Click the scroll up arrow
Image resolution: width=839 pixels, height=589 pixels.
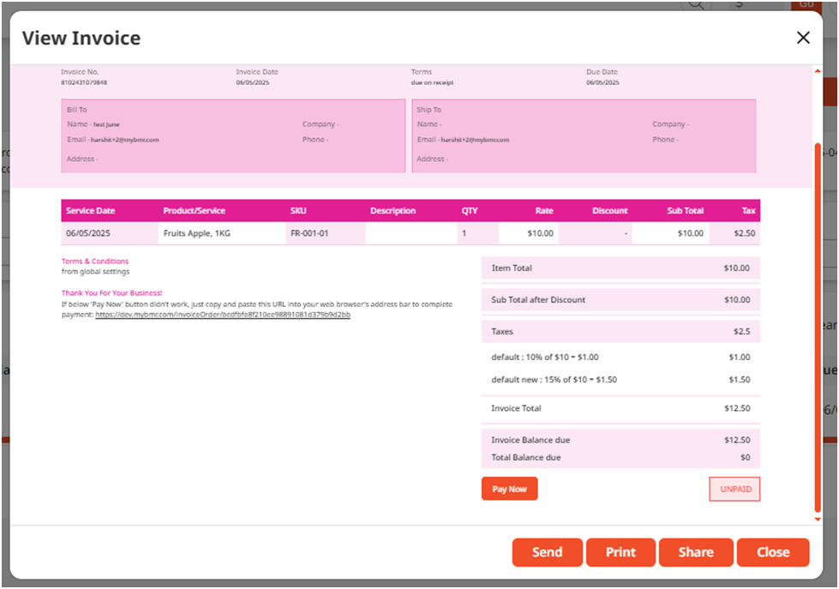click(817, 71)
